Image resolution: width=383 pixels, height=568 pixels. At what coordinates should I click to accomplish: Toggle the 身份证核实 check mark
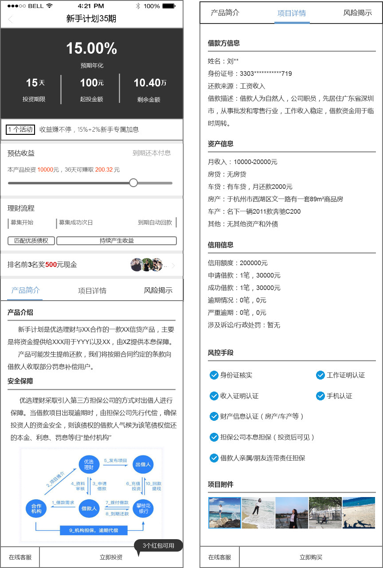tap(214, 375)
